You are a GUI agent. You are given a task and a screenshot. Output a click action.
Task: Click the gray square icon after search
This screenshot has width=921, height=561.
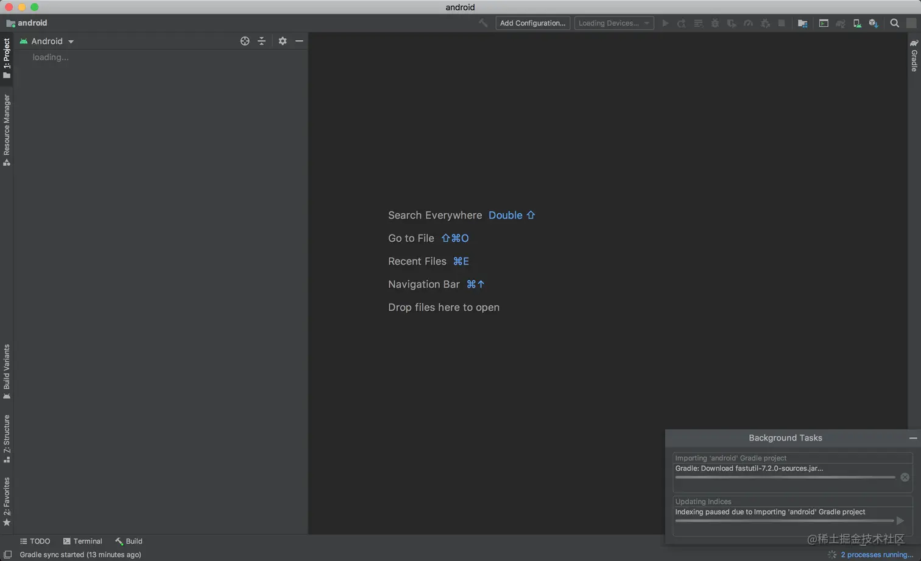coord(911,23)
